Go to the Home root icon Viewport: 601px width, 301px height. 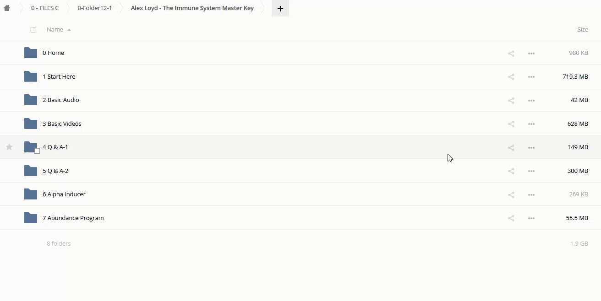coord(7,8)
